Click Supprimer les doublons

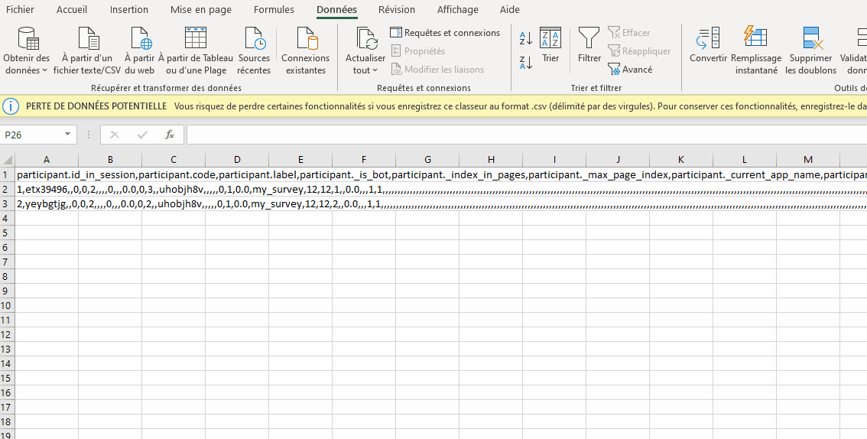(810, 51)
